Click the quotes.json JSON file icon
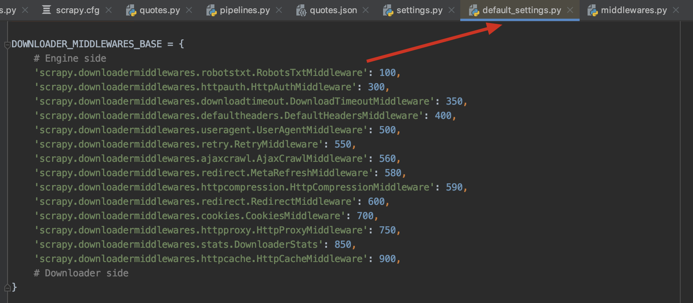 301,10
